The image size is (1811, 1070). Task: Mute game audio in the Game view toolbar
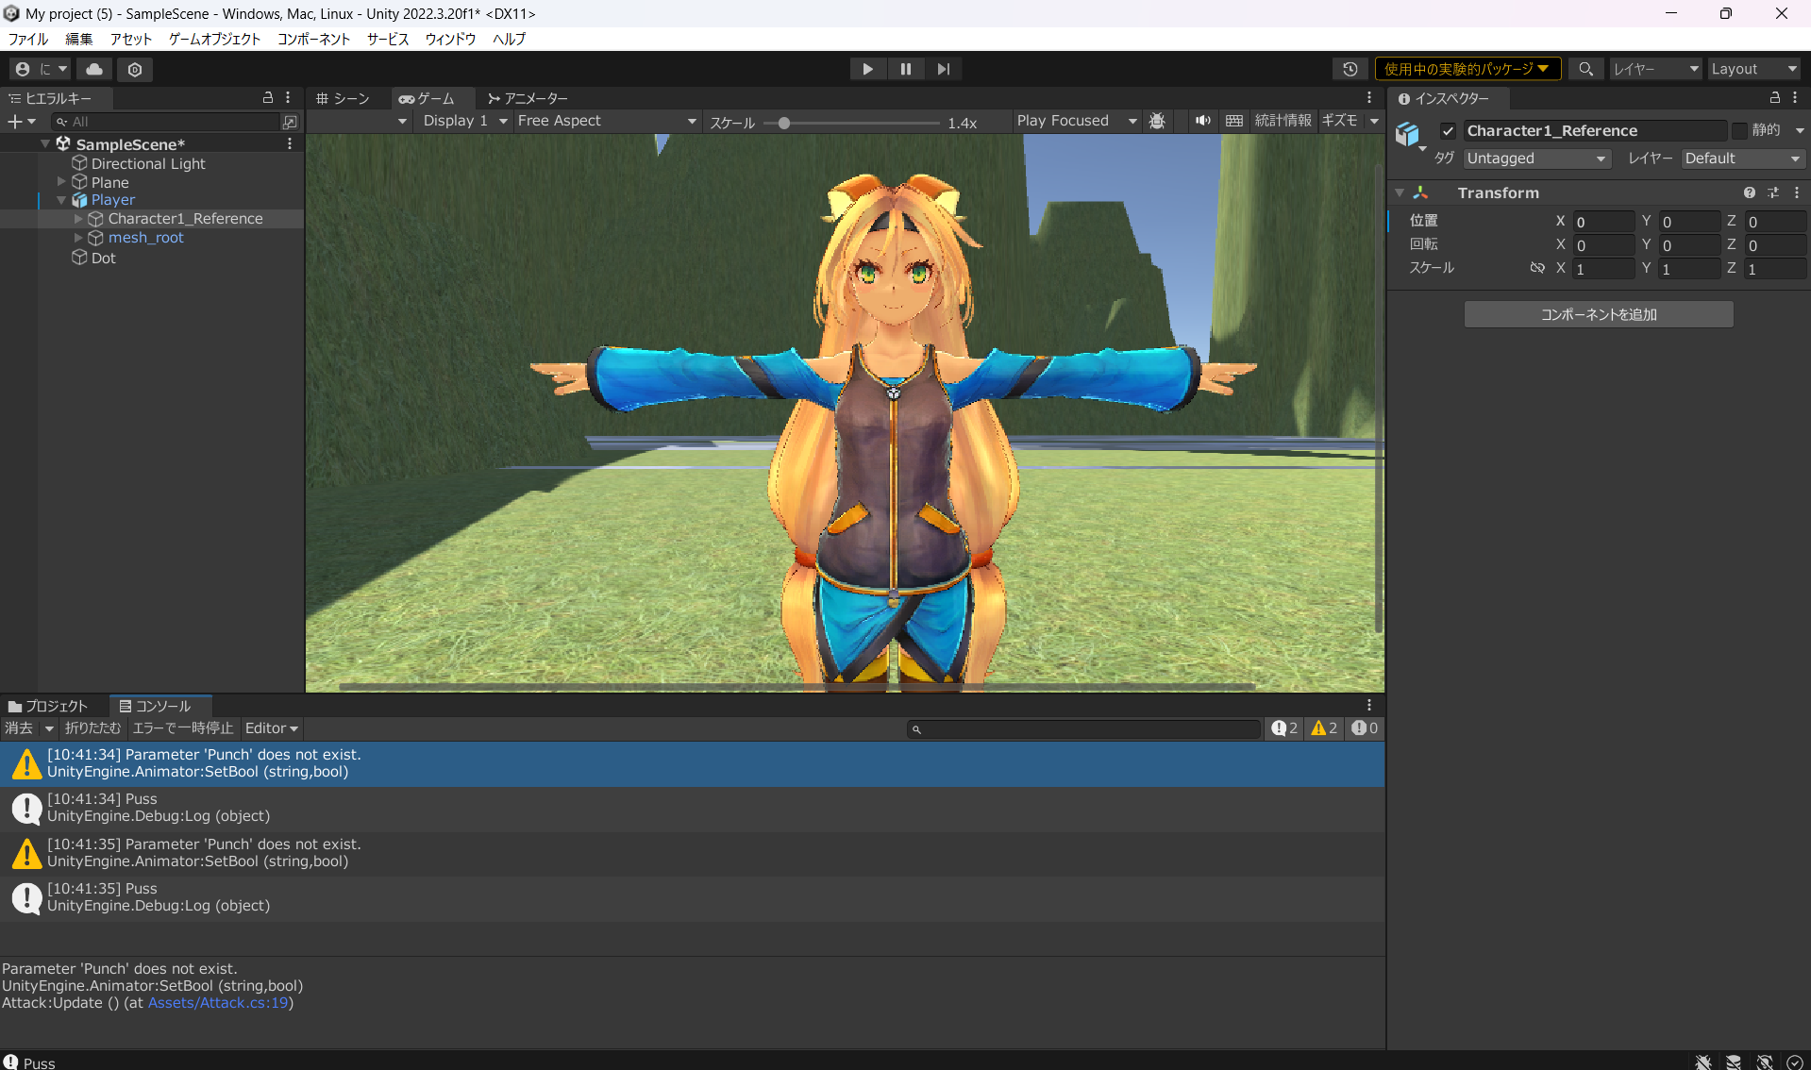coord(1201,121)
